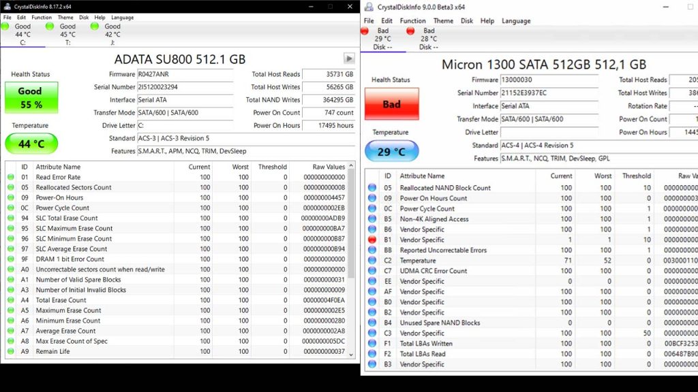
Task: Open Function menu in CrystalDiskInfo 9.0.0 Beta3 window
Action: (412, 21)
